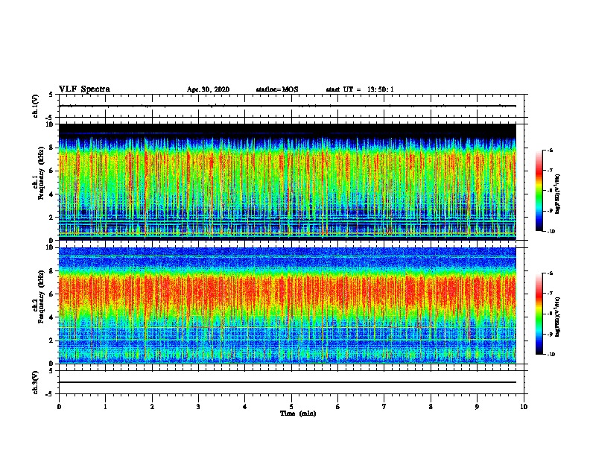The height and width of the screenshot is (456, 590).
Task: Click the ch.1 colorbar log(PSD) label
Action: 557,194
